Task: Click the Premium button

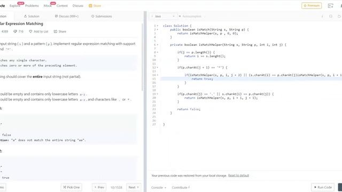Action: pos(312,6)
